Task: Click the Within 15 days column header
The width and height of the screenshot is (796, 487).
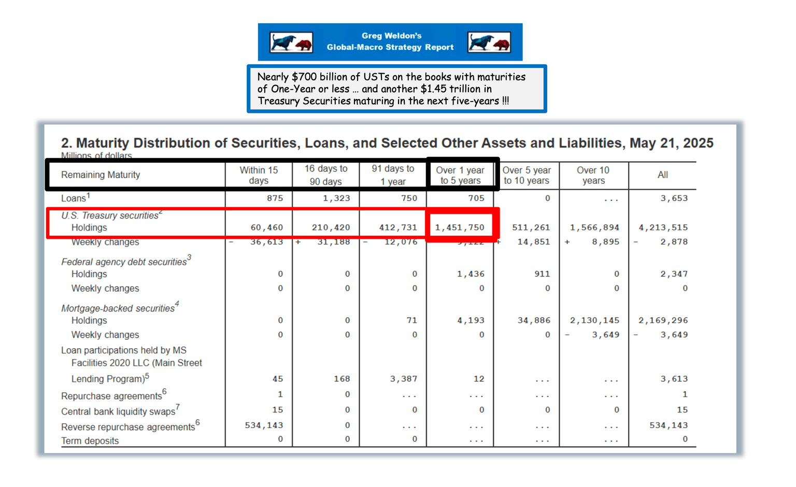Action: pos(259,175)
